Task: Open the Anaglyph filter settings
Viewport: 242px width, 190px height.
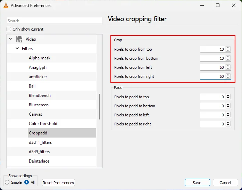Action: click(37, 67)
